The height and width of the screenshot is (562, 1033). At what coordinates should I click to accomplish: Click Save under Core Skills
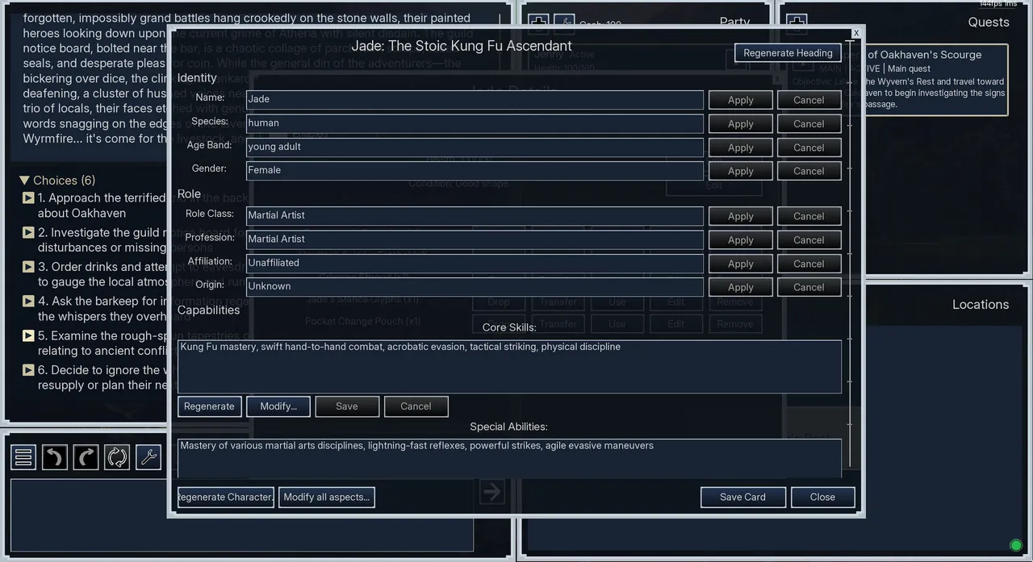pos(347,406)
